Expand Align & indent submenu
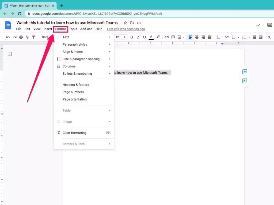The width and height of the screenshot is (274, 205). (84, 52)
